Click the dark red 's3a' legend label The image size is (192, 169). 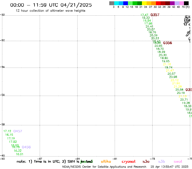point(146,161)
